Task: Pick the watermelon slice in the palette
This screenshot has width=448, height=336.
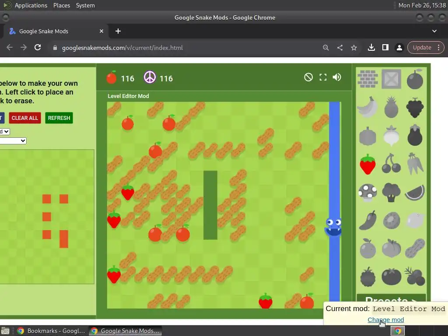Action: [415, 192]
